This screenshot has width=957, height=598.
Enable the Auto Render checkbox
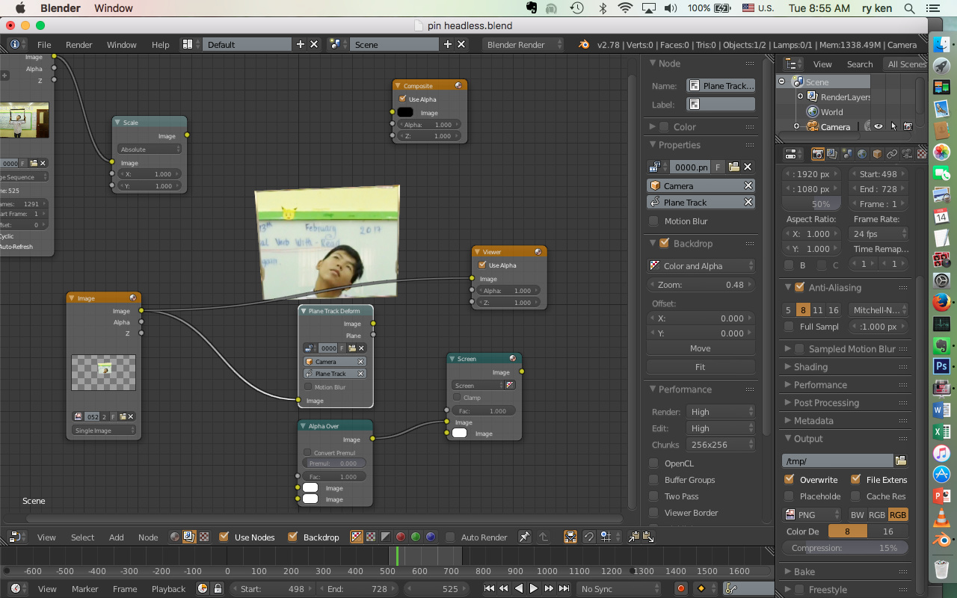(x=450, y=537)
